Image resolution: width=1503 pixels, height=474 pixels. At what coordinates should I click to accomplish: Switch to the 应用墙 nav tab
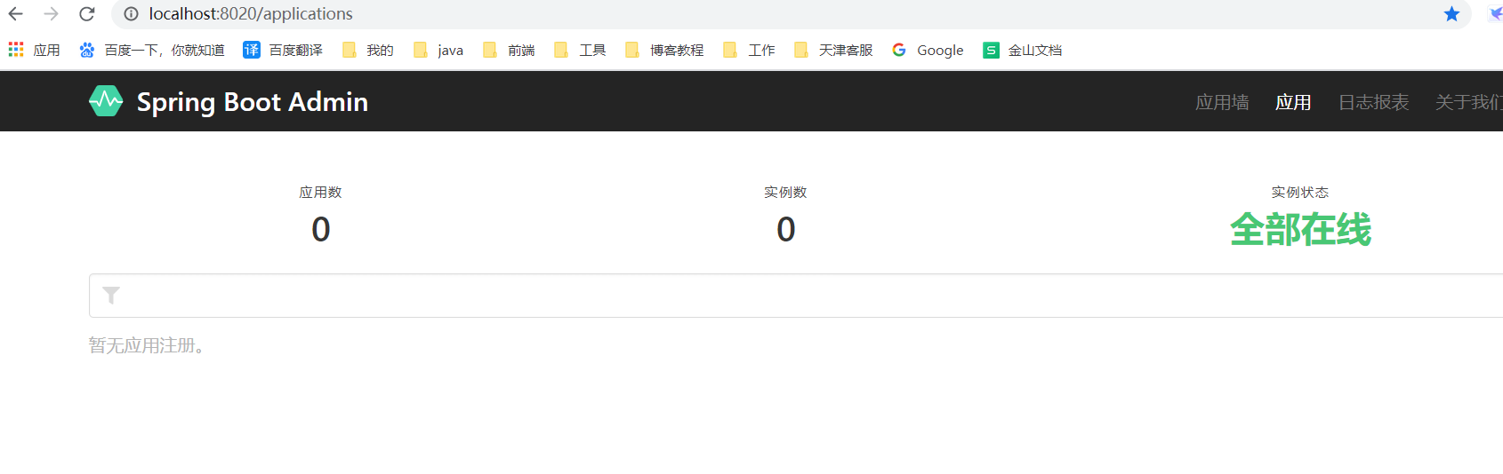pos(1222,102)
